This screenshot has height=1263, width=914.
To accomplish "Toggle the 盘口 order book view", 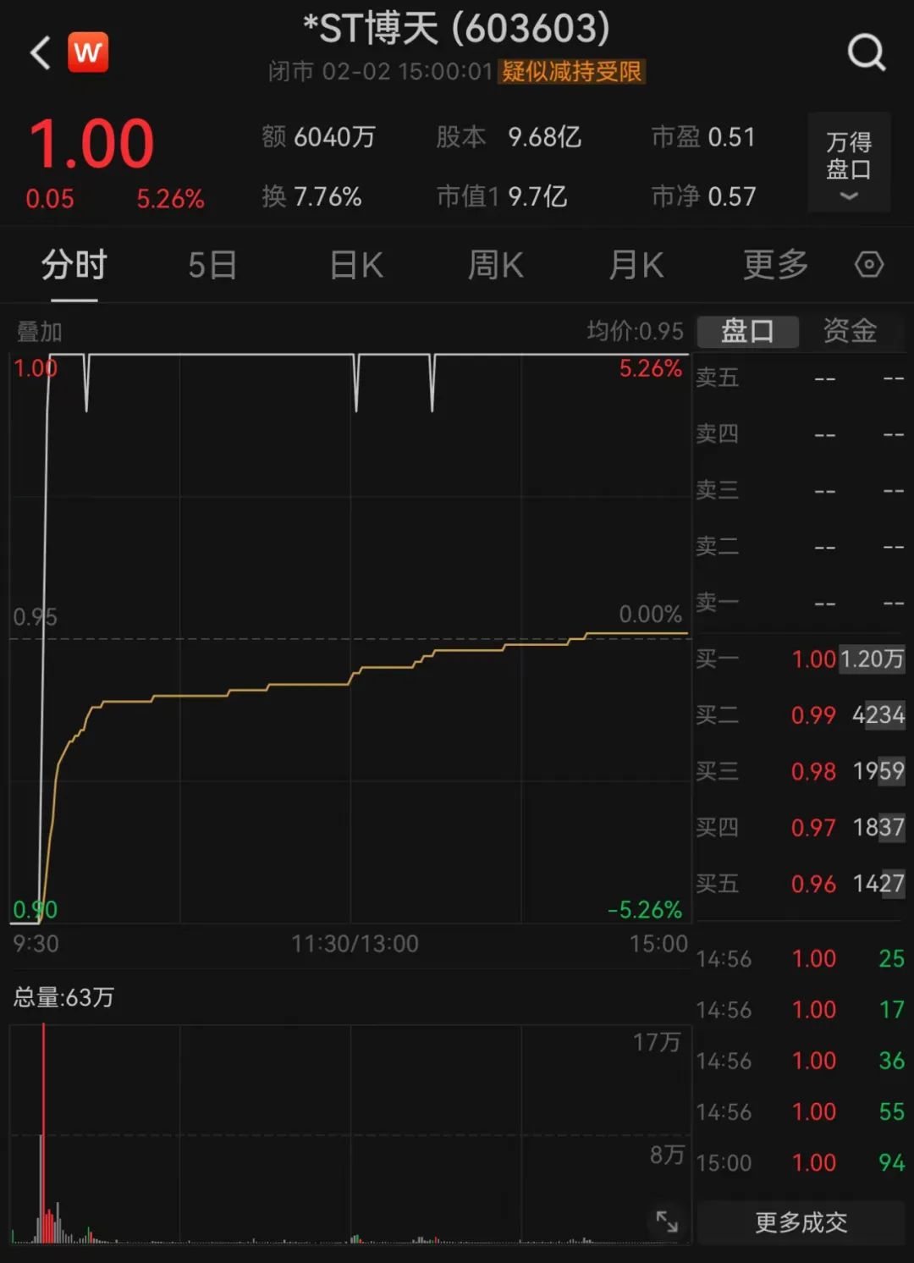I will click(747, 332).
